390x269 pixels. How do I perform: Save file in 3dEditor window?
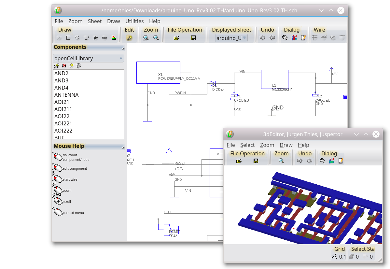tap(256, 161)
